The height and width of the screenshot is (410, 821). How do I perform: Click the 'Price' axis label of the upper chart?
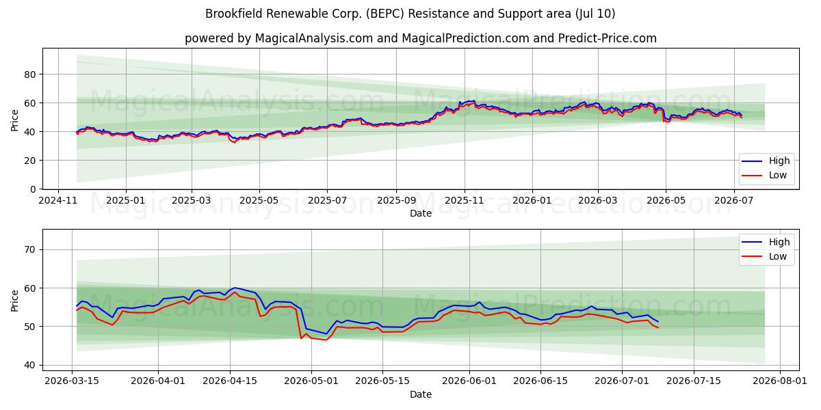coord(15,119)
